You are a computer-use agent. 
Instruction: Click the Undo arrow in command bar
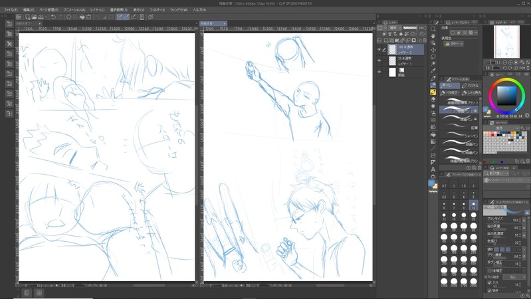click(53, 17)
